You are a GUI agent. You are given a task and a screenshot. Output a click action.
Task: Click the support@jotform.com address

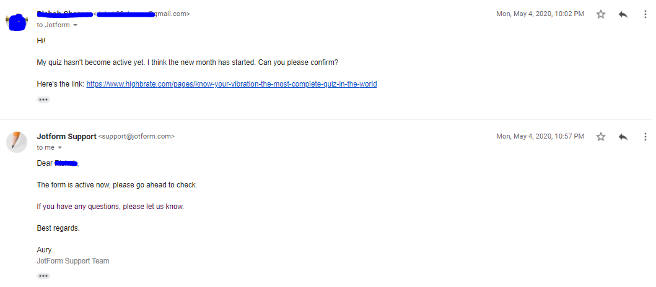(136, 136)
